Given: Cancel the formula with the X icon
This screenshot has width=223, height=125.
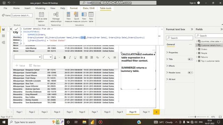Looking at the screenshot, I should 11,29.
